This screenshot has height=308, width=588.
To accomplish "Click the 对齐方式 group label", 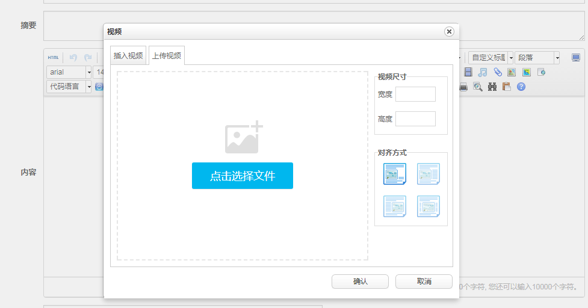I will pyautogui.click(x=392, y=153).
